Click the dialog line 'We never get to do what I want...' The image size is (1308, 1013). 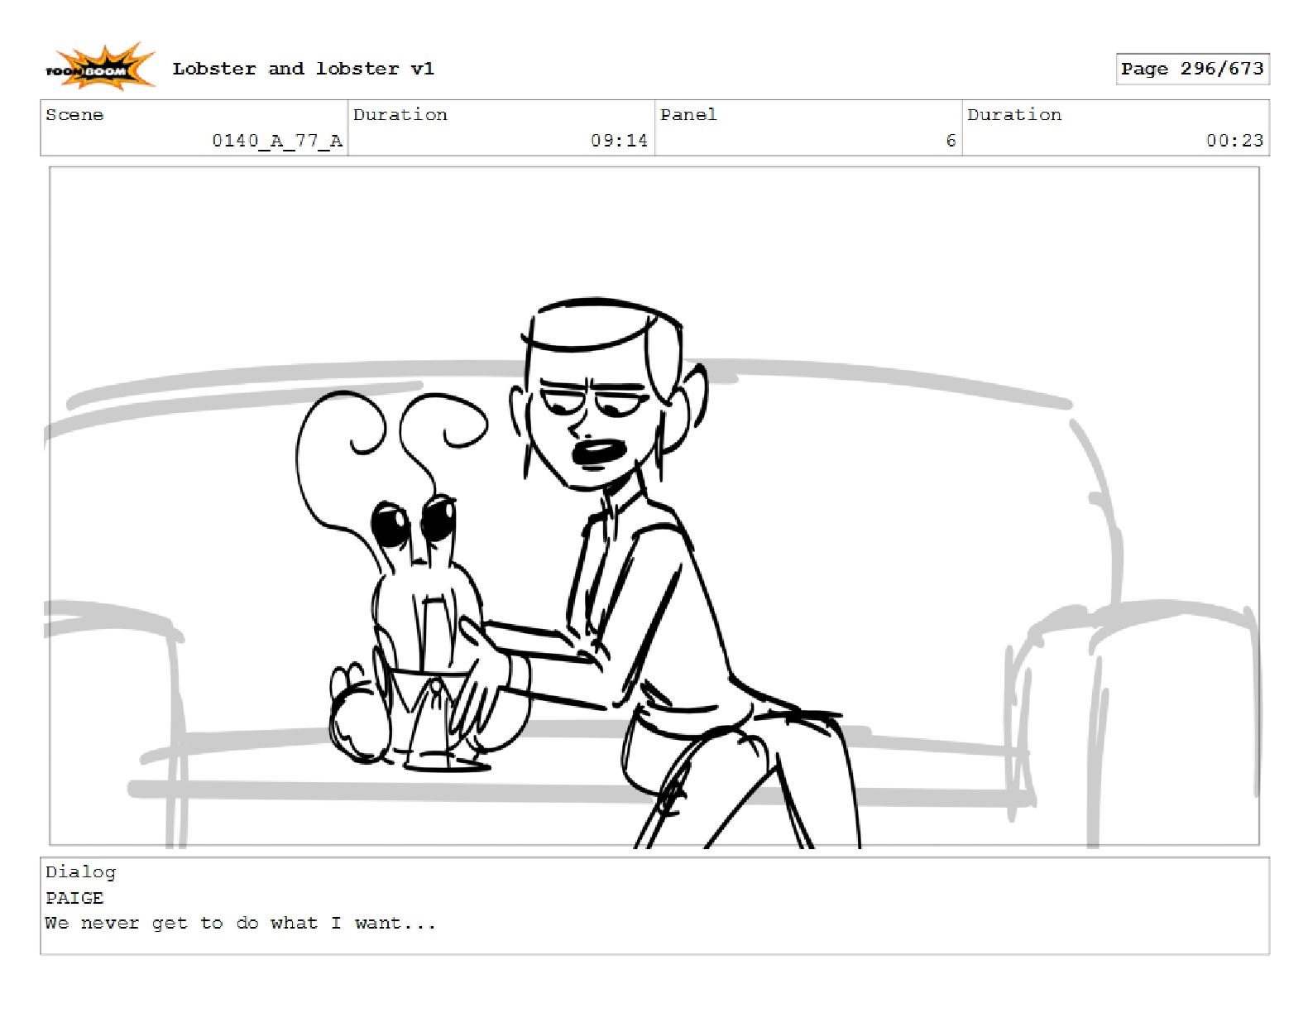tap(240, 924)
